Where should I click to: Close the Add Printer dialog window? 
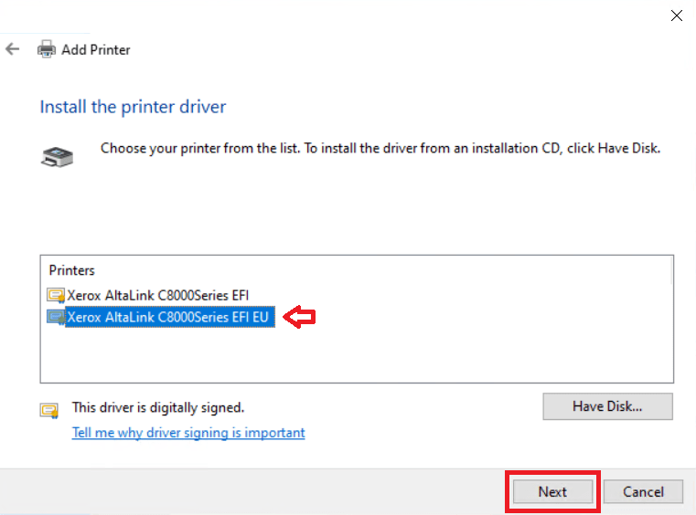tap(677, 16)
